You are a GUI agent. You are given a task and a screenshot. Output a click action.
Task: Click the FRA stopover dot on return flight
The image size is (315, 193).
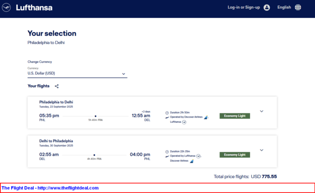tap(94, 155)
